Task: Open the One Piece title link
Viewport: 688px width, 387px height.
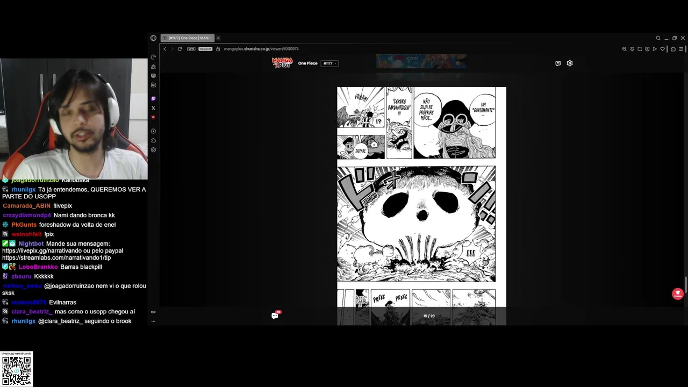Action: [x=308, y=63]
